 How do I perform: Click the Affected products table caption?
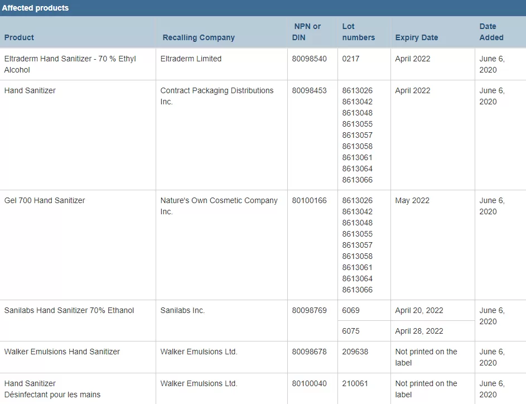[x=35, y=8]
